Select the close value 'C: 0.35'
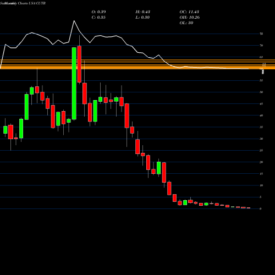The width and height of the screenshot is (275, 275). [98, 17]
